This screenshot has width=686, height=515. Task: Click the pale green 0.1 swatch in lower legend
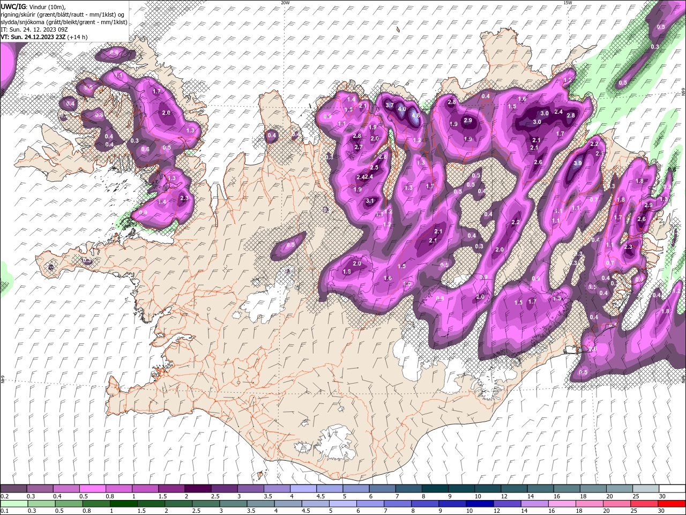pos(14,504)
